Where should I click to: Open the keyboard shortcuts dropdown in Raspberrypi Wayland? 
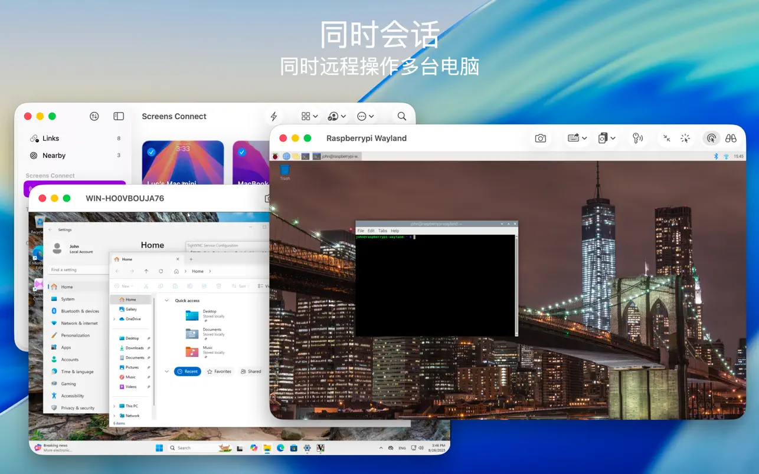[x=577, y=138]
